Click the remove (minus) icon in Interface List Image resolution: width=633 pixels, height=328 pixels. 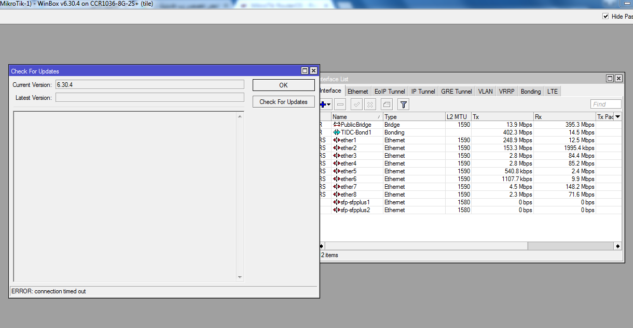coord(340,105)
